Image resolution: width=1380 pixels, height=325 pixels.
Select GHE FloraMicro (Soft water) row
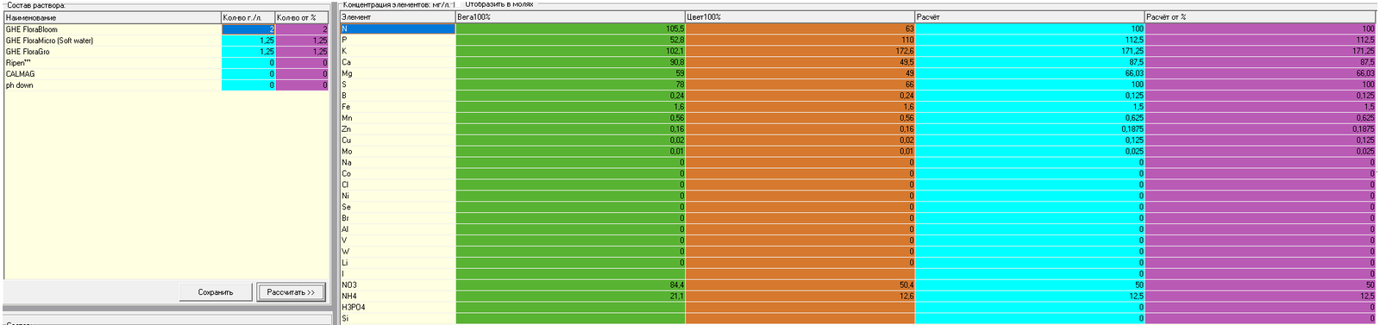click(113, 41)
